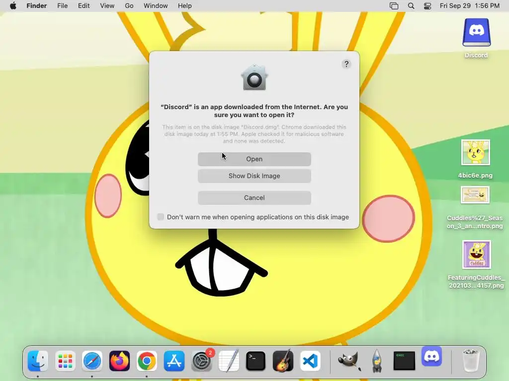Open Control Center in menu bar
Viewport: 509px width, 381px height.
[x=427, y=6]
